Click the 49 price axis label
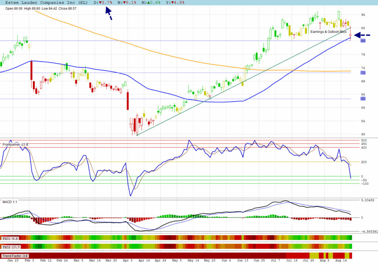 pyautogui.click(x=363, y=135)
